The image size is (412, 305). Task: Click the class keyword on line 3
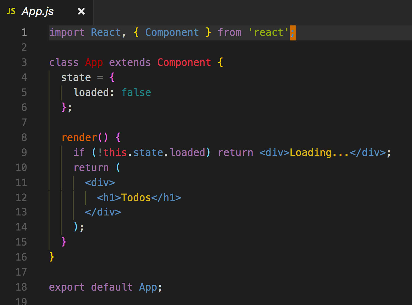[64, 62]
